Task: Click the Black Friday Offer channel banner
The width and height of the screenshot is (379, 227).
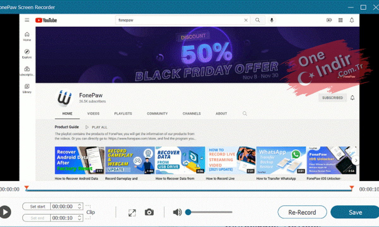Action: coord(197,55)
